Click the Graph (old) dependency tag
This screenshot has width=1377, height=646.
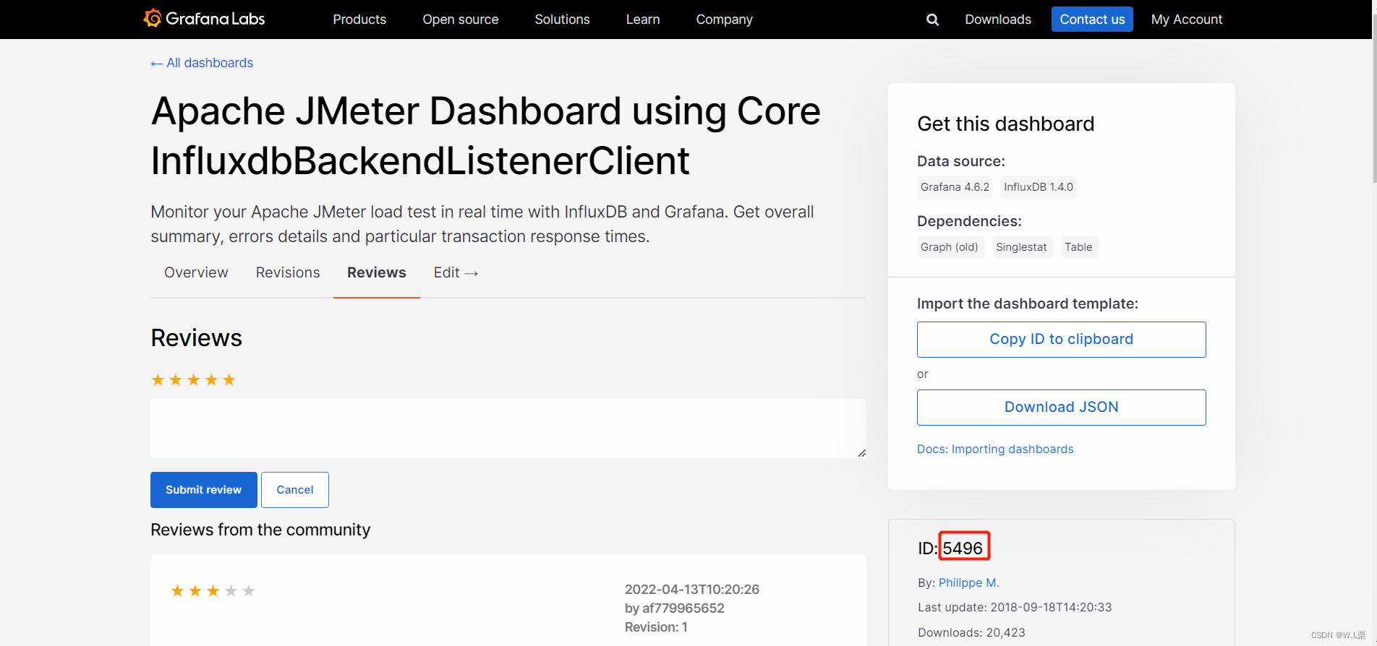click(950, 247)
